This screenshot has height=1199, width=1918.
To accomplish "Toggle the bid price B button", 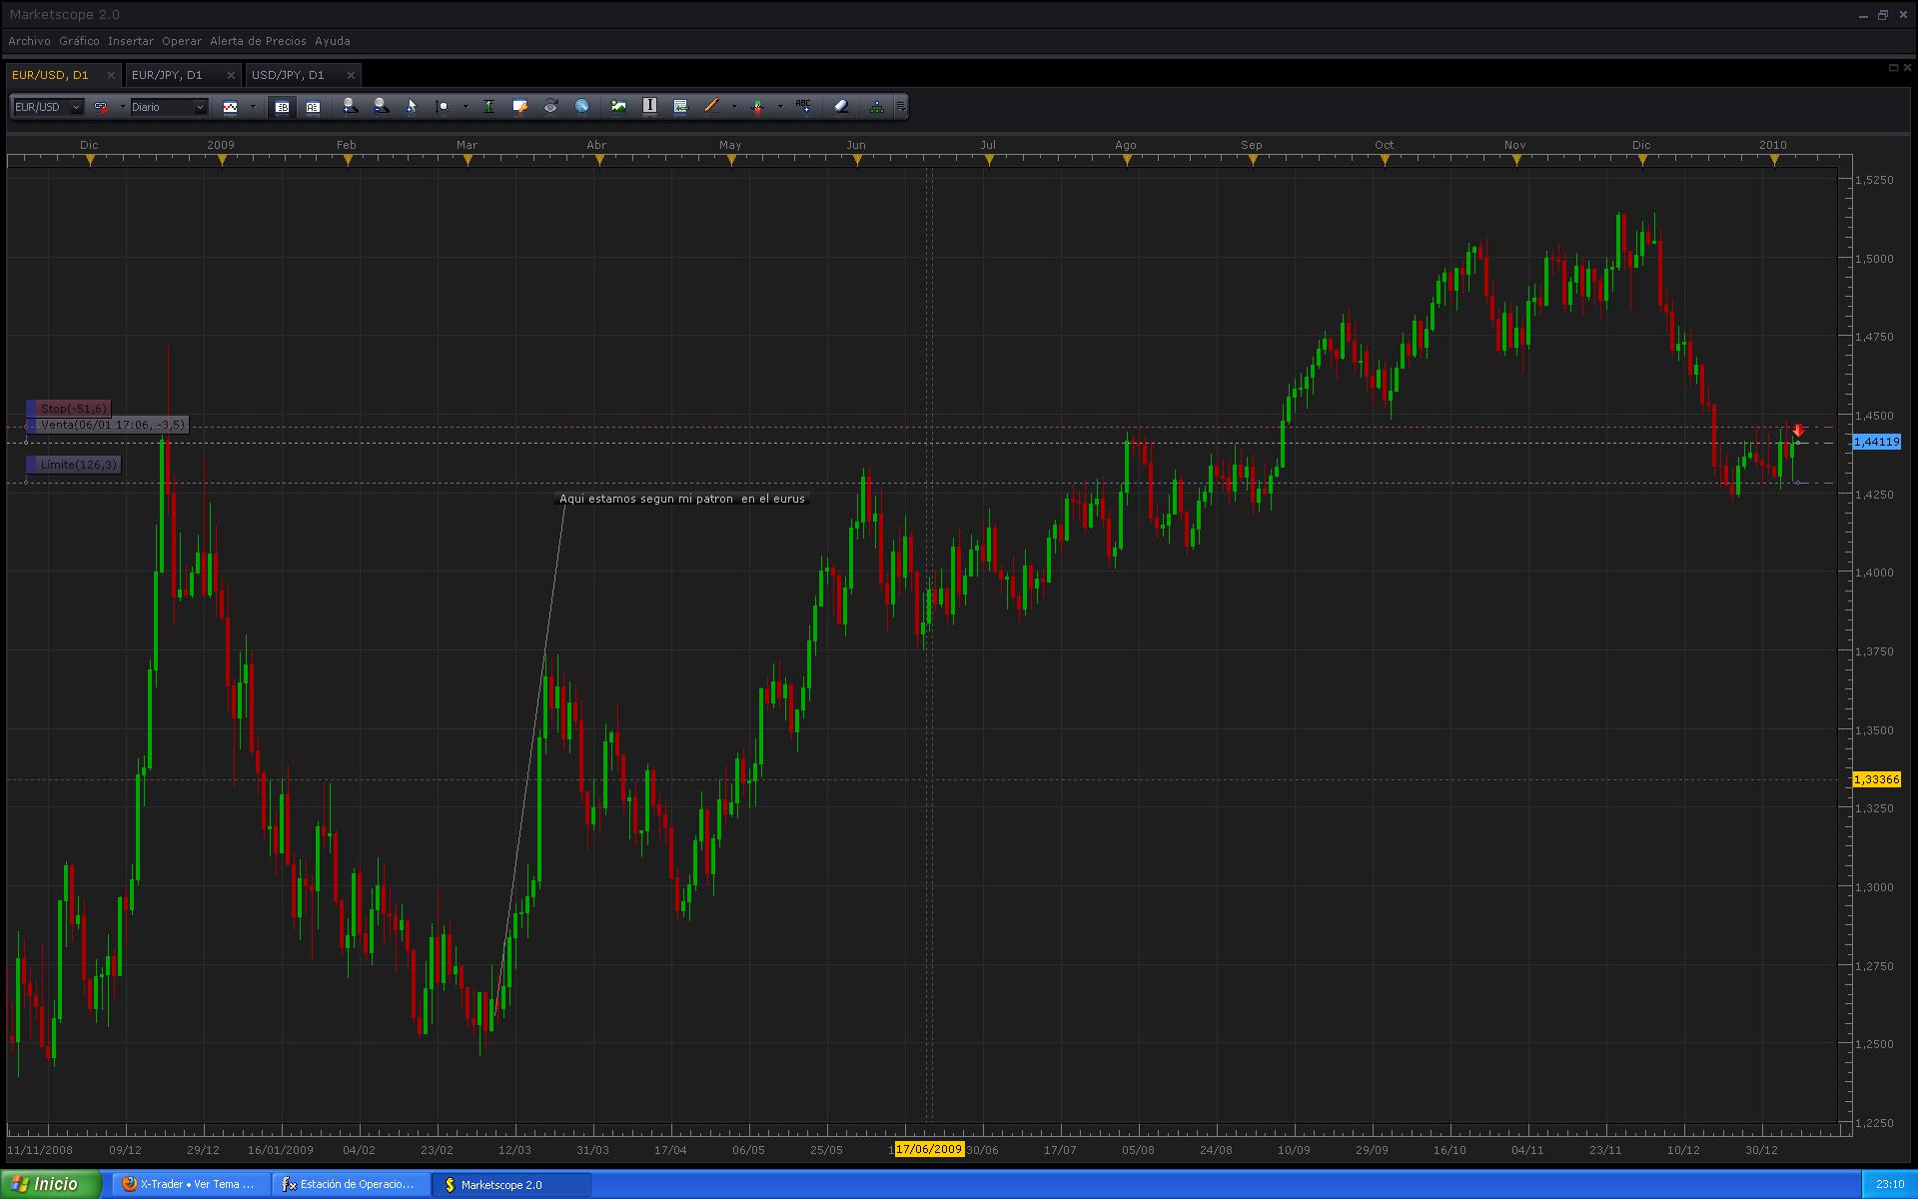I will [282, 107].
